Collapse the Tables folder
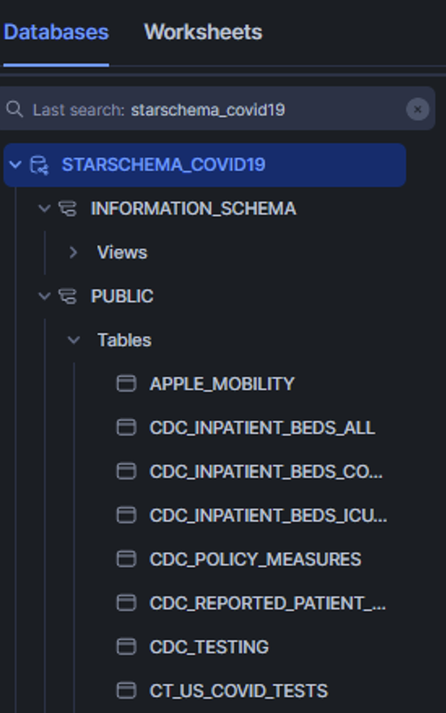 73,340
